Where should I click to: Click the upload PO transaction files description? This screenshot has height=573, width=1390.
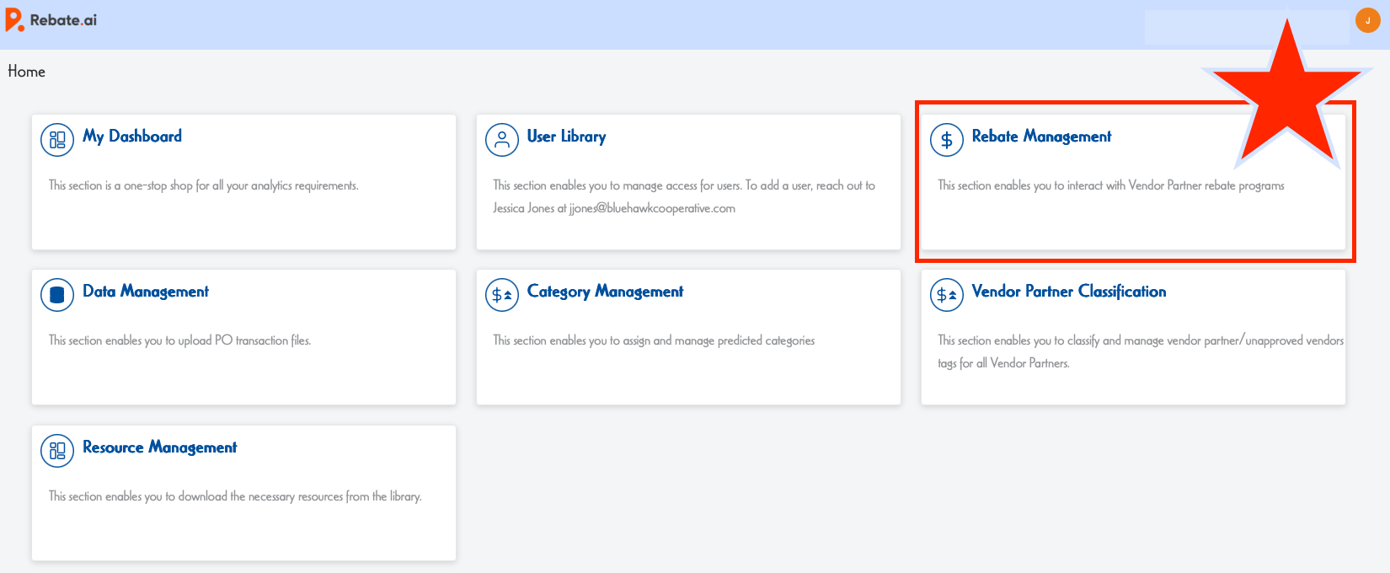[x=179, y=340]
